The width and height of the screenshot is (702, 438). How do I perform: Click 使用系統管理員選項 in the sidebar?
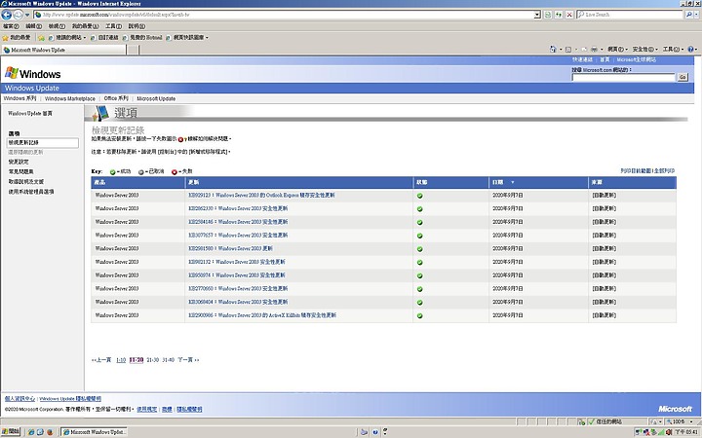[x=31, y=192]
